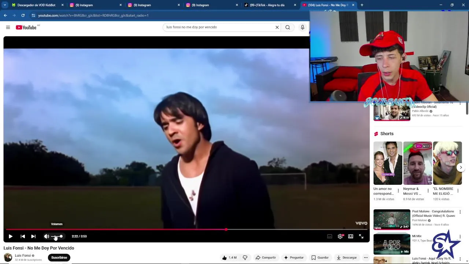469x264 pixels.
Task: Switch to theater mode view
Action: [351, 236]
